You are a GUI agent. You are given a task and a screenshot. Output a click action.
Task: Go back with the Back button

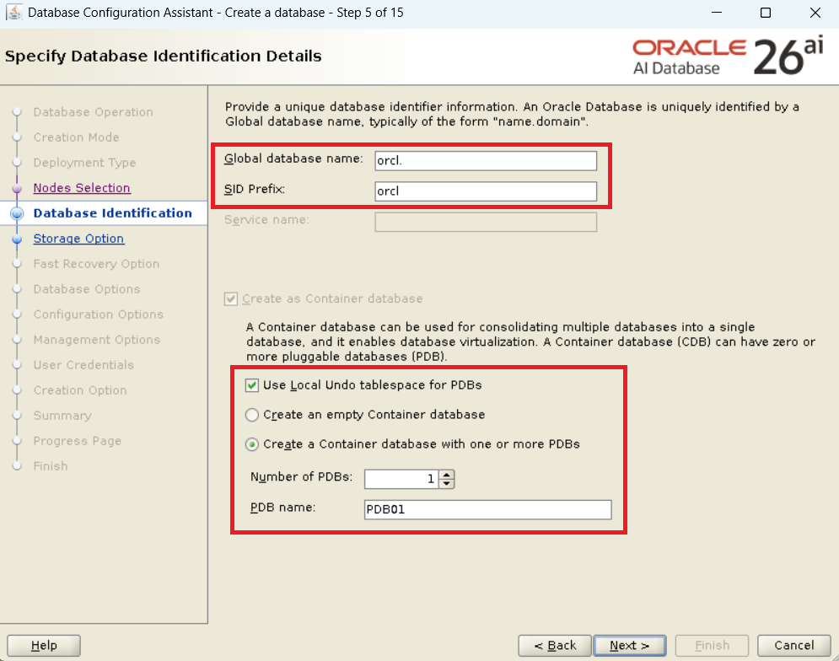(555, 646)
